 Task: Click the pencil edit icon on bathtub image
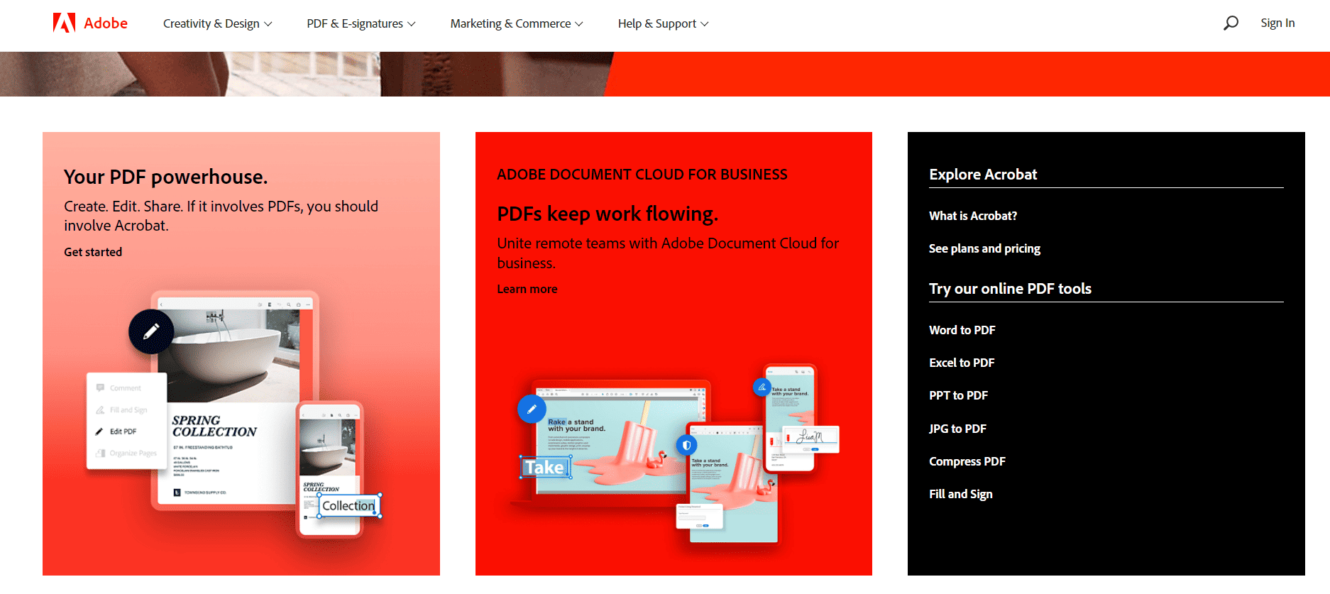[151, 331]
